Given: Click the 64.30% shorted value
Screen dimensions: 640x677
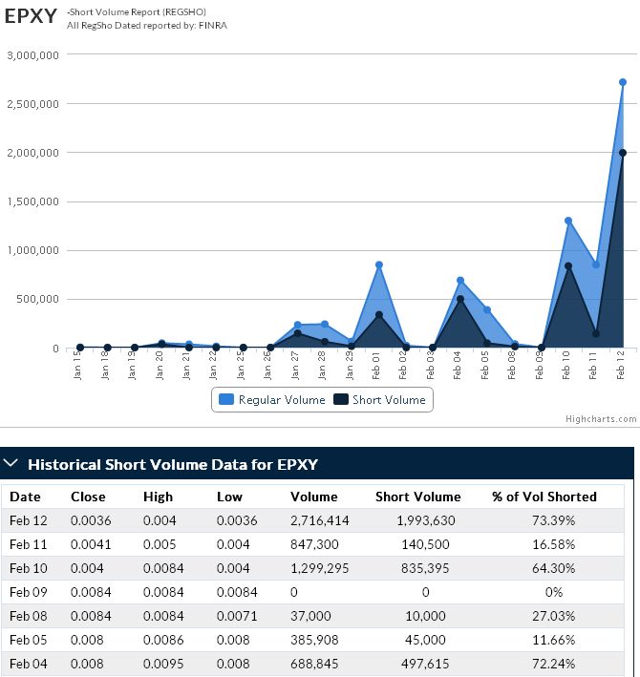Looking at the screenshot, I should click(554, 568).
